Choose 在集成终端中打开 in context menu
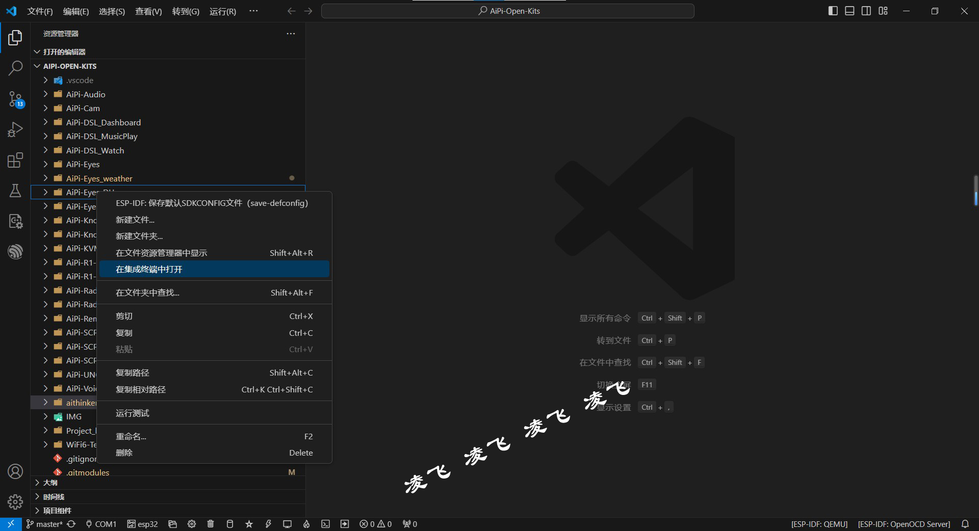This screenshot has height=531, width=979. point(214,269)
